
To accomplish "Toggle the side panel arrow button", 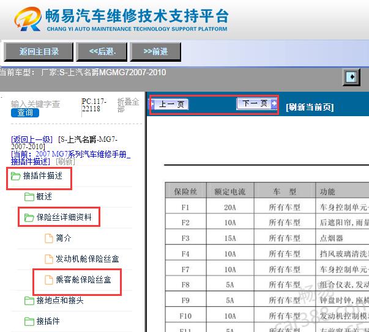I will click(351, 77).
